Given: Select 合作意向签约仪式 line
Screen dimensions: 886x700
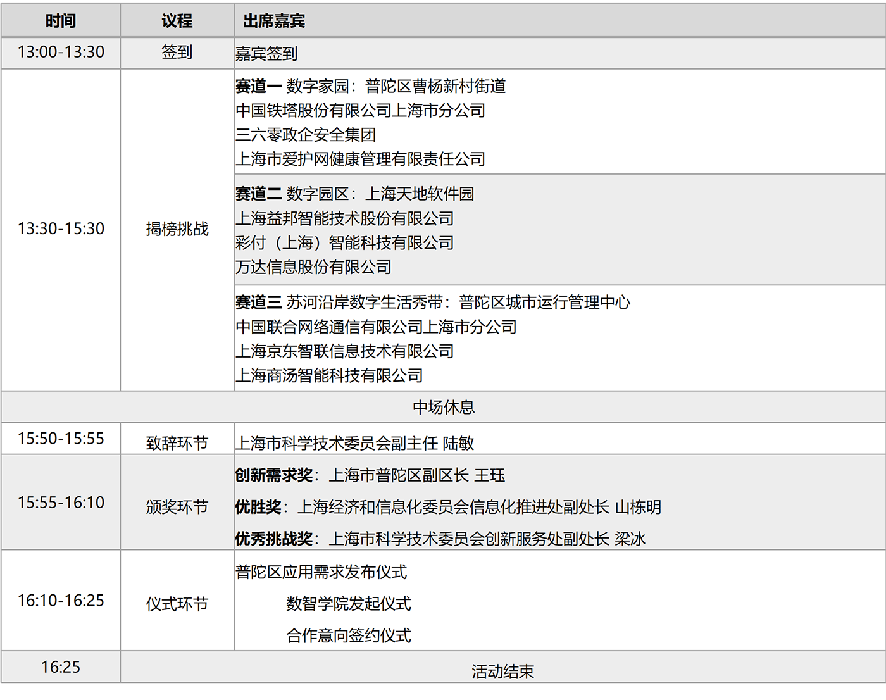Looking at the screenshot, I should pos(349,635).
